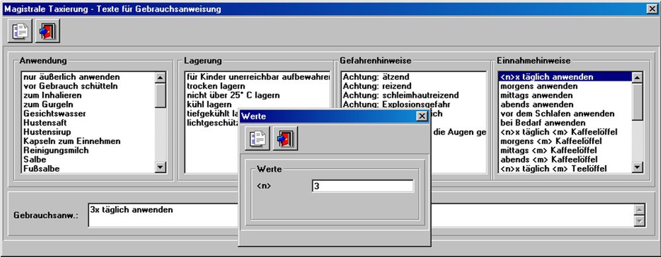Click the Einnahmehinweise list scroll-up arrow
661x257 pixels.
pos(637,77)
